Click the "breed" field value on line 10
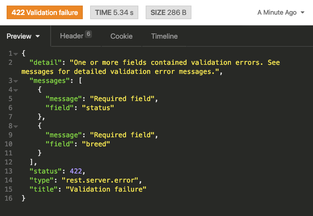313x216 pixels. pyautogui.click(x=96, y=144)
